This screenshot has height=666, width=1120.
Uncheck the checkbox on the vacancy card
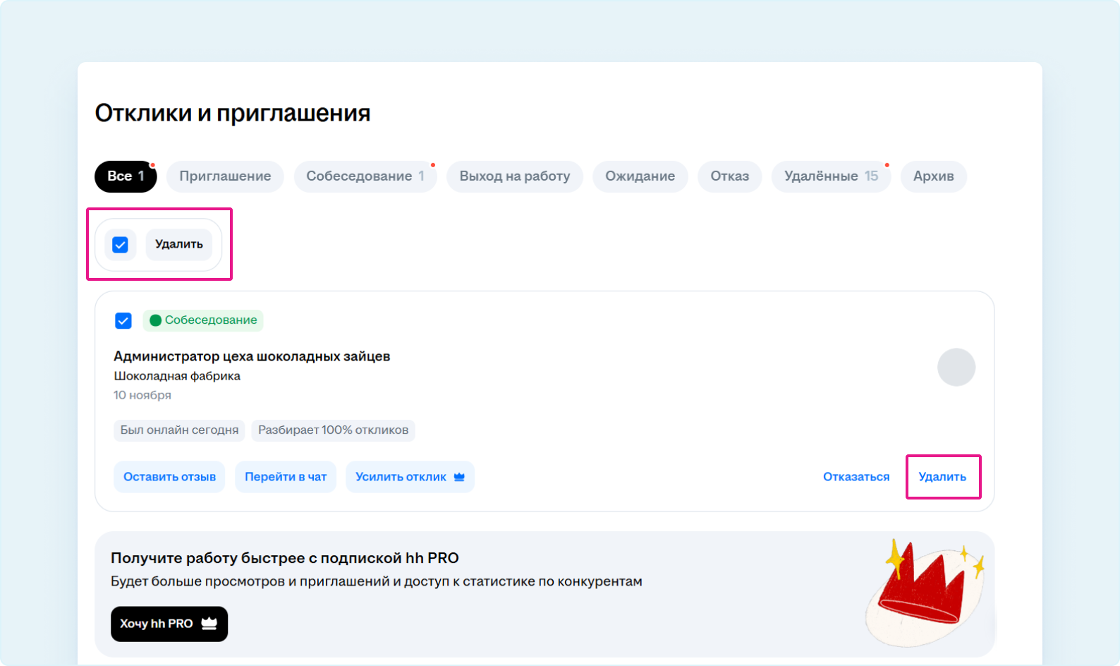tap(123, 321)
